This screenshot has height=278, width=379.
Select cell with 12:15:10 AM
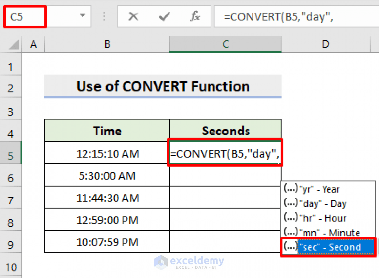pos(107,153)
